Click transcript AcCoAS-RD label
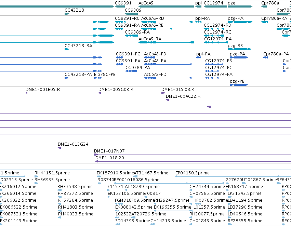291x226 pixels. tap(153, 18)
